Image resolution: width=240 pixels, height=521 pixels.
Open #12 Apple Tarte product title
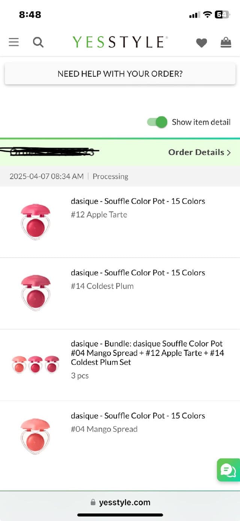point(138,201)
